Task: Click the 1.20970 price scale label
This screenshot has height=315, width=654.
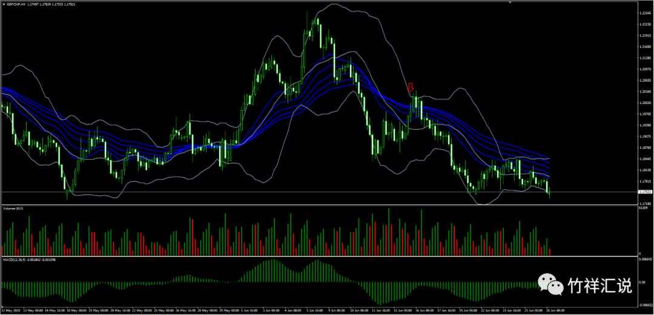Action: 646,69
